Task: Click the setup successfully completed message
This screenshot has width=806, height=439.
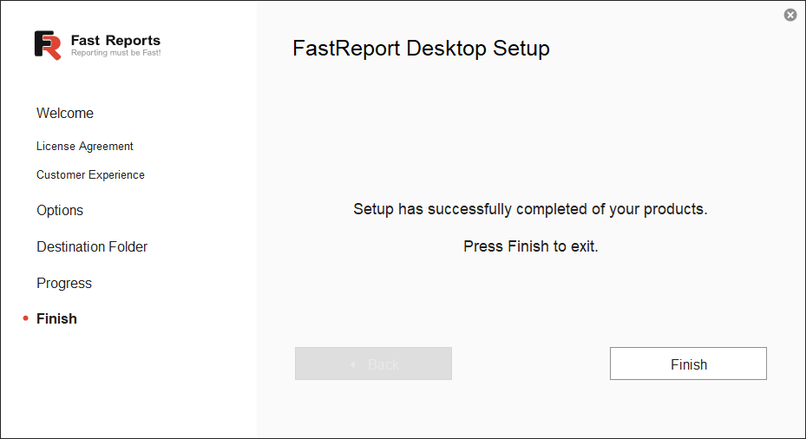Action: tap(530, 210)
